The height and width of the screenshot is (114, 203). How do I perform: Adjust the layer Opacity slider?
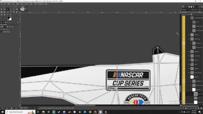192,12
